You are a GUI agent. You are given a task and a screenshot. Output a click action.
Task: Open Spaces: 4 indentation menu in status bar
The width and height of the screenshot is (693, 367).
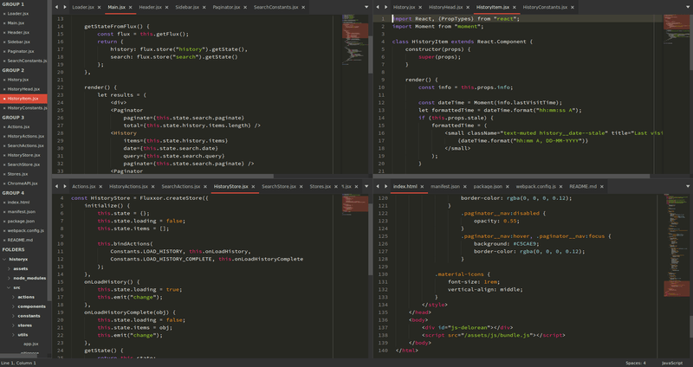636,363
